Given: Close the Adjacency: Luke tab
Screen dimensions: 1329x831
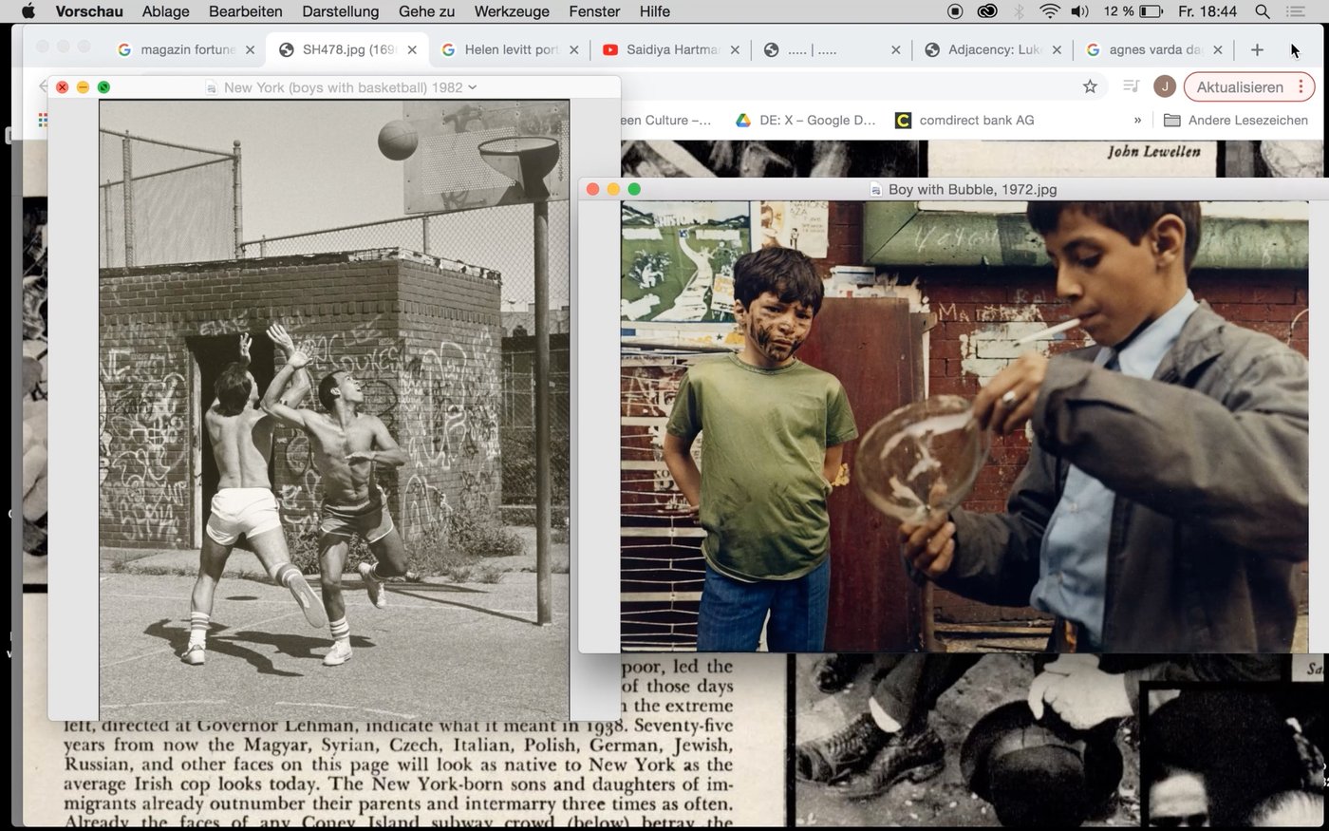Looking at the screenshot, I should coord(1057,49).
